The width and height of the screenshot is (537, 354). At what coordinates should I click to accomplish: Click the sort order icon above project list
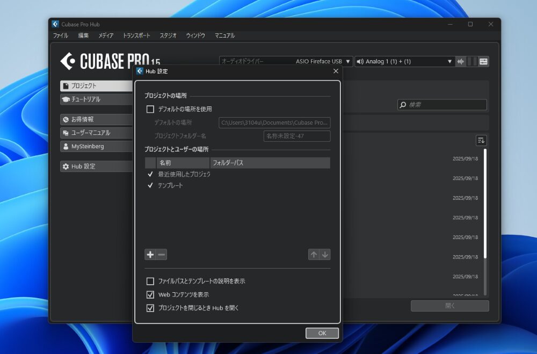481,140
